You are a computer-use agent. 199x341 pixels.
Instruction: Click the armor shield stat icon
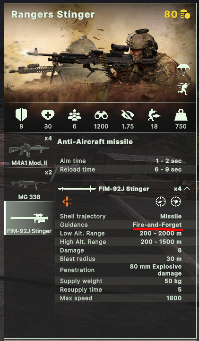21,115
